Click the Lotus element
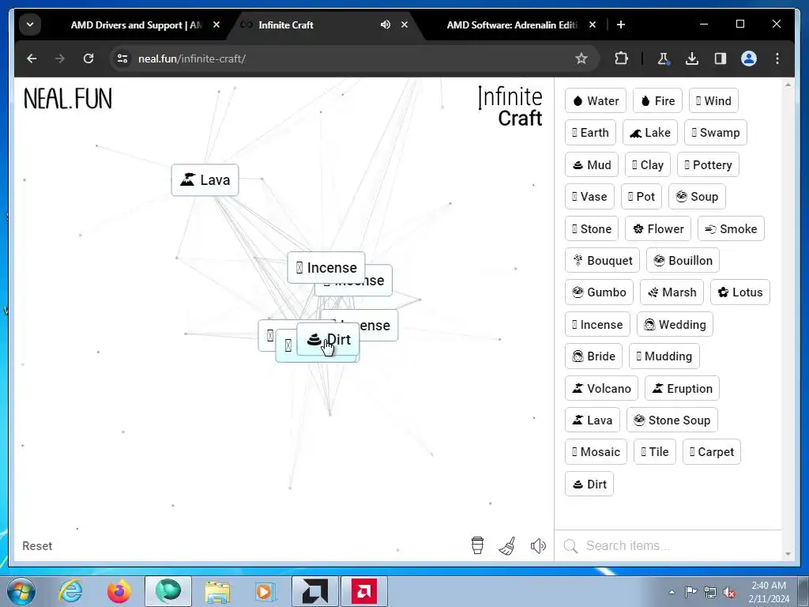The width and height of the screenshot is (809, 607). pyautogui.click(x=740, y=292)
